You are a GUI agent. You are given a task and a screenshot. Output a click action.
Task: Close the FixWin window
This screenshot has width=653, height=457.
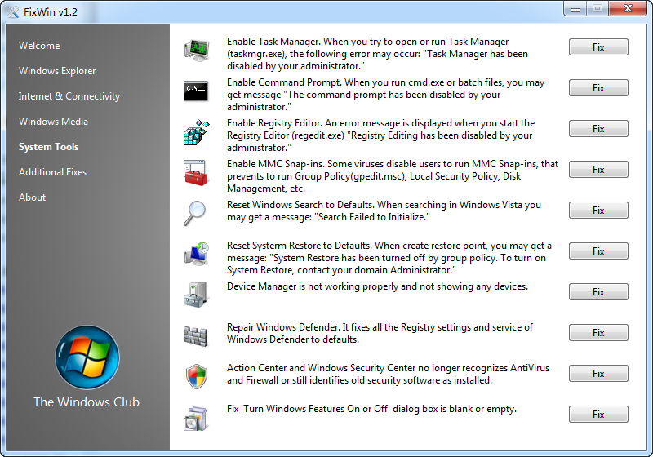(628, 9)
